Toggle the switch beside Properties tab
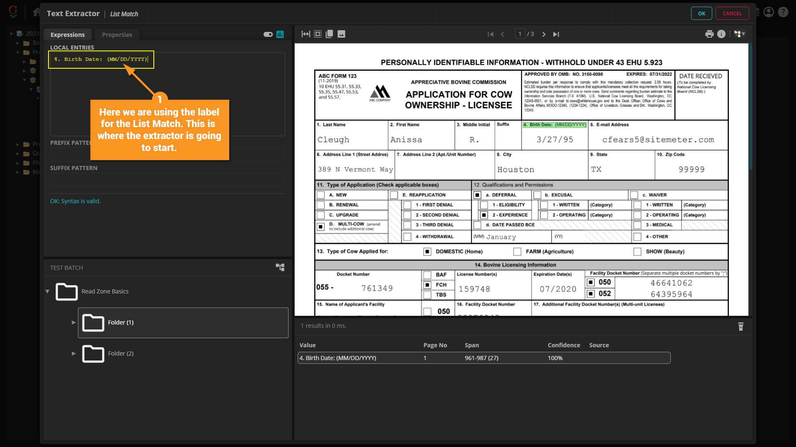This screenshot has height=447, width=796. click(x=268, y=34)
